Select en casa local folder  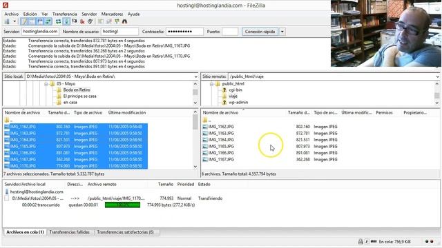[70, 103]
